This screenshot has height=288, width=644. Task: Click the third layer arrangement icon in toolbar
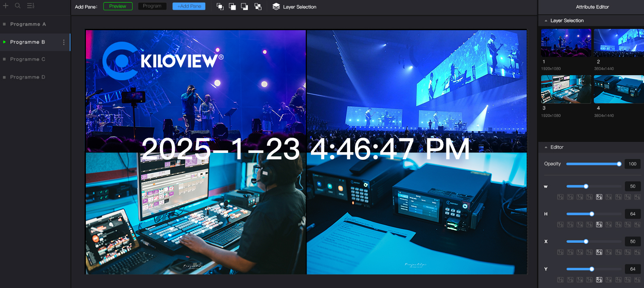click(244, 6)
